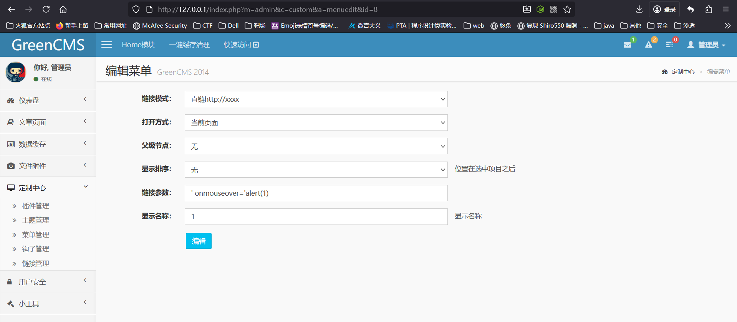Image resolution: width=737 pixels, height=322 pixels.
Task: Click the extensions puzzle icon
Action: (709, 9)
